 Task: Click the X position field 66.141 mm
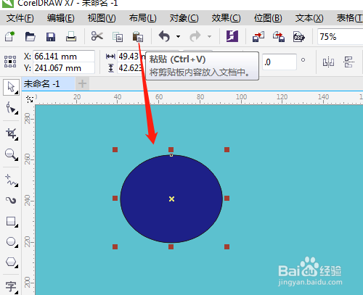64,57
